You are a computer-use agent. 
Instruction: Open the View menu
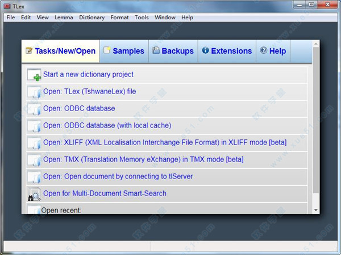pyautogui.click(x=43, y=18)
